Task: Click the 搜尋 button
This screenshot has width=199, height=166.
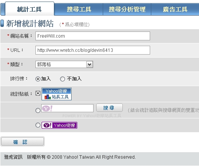Action: (x=109, y=108)
